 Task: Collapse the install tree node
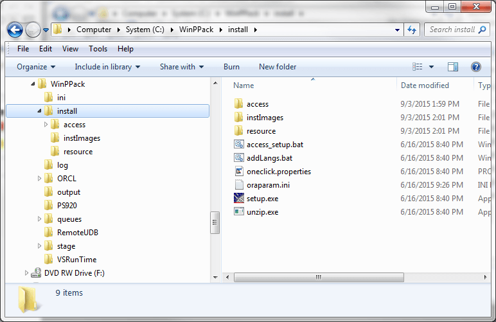click(39, 111)
